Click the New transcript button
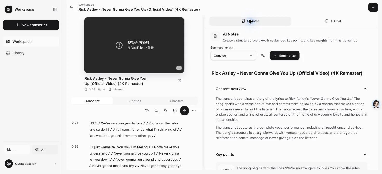 31,25
